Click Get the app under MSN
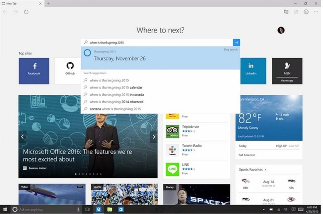This screenshot has height=214, width=323. pyautogui.click(x=287, y=80)
